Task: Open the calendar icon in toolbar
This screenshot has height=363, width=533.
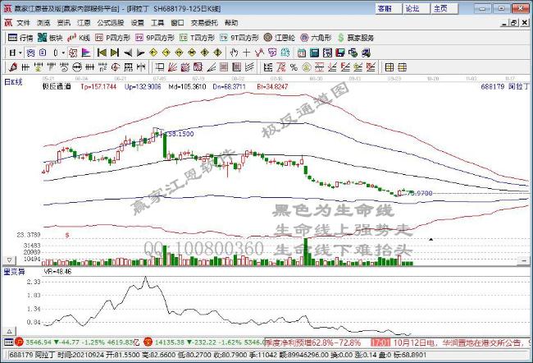Action: coord(302,53)
